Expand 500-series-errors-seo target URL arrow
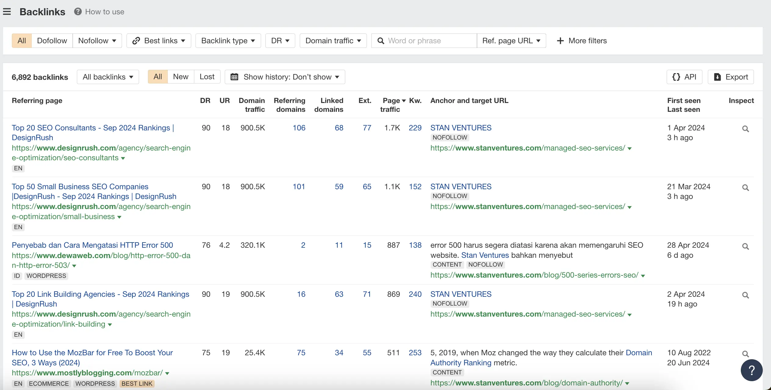The height and width of the screenshot is (390, 771). tap(643, 276)
